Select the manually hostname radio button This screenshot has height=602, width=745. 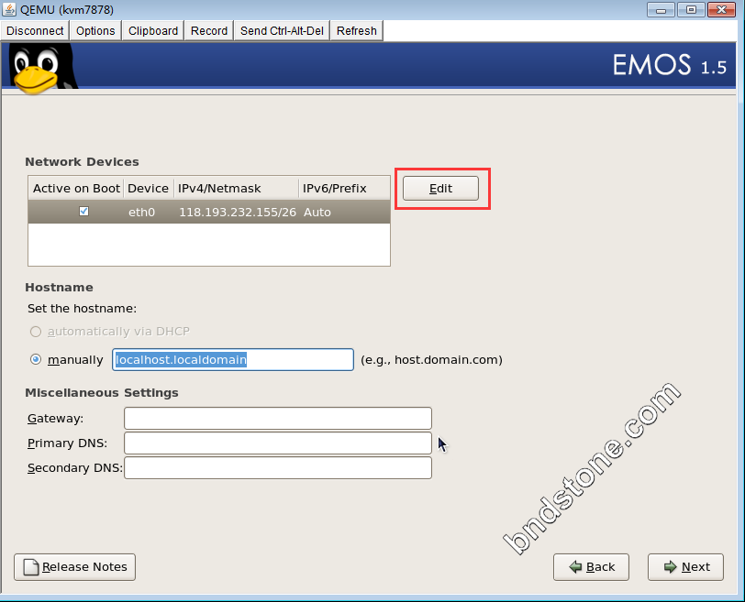[36, 359]
